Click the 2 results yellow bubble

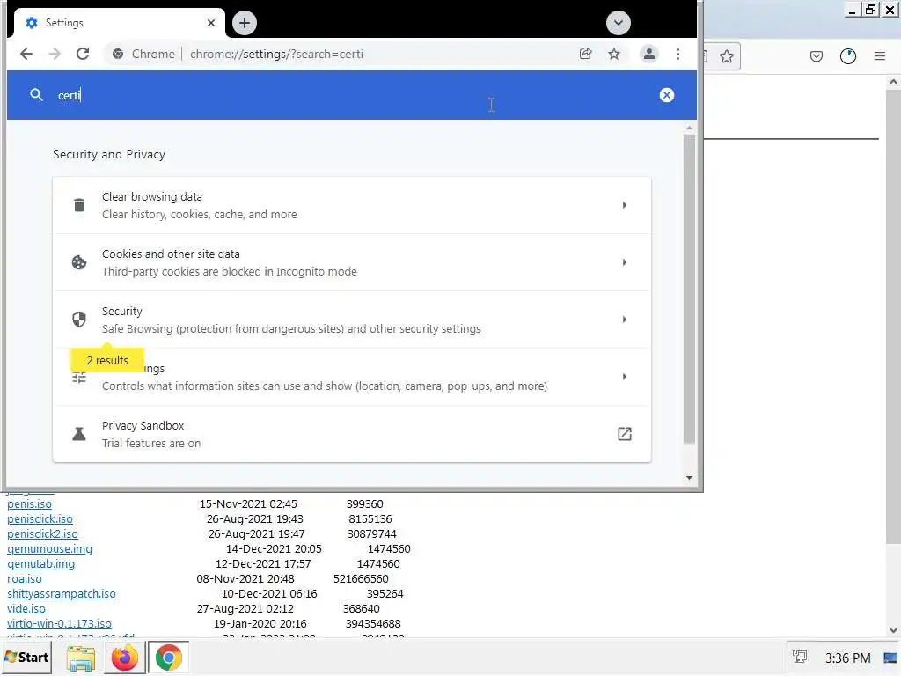107,360
